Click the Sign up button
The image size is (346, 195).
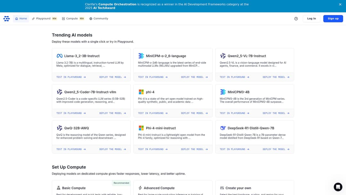(x=333, y=19)
